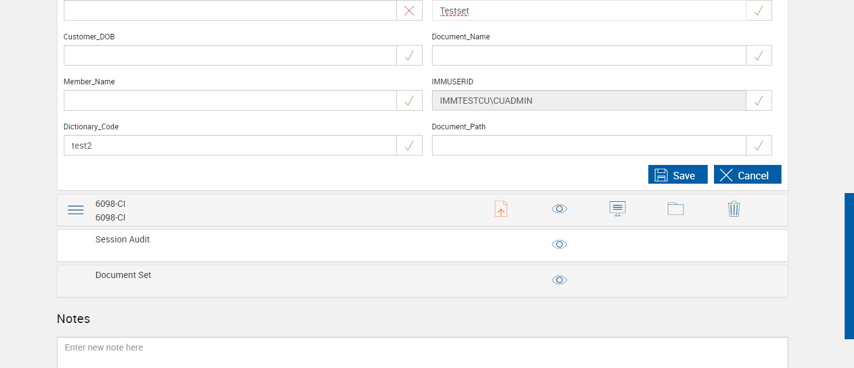View Session Audit using the eye icon

pyautogui.click(x=560, y=244)
